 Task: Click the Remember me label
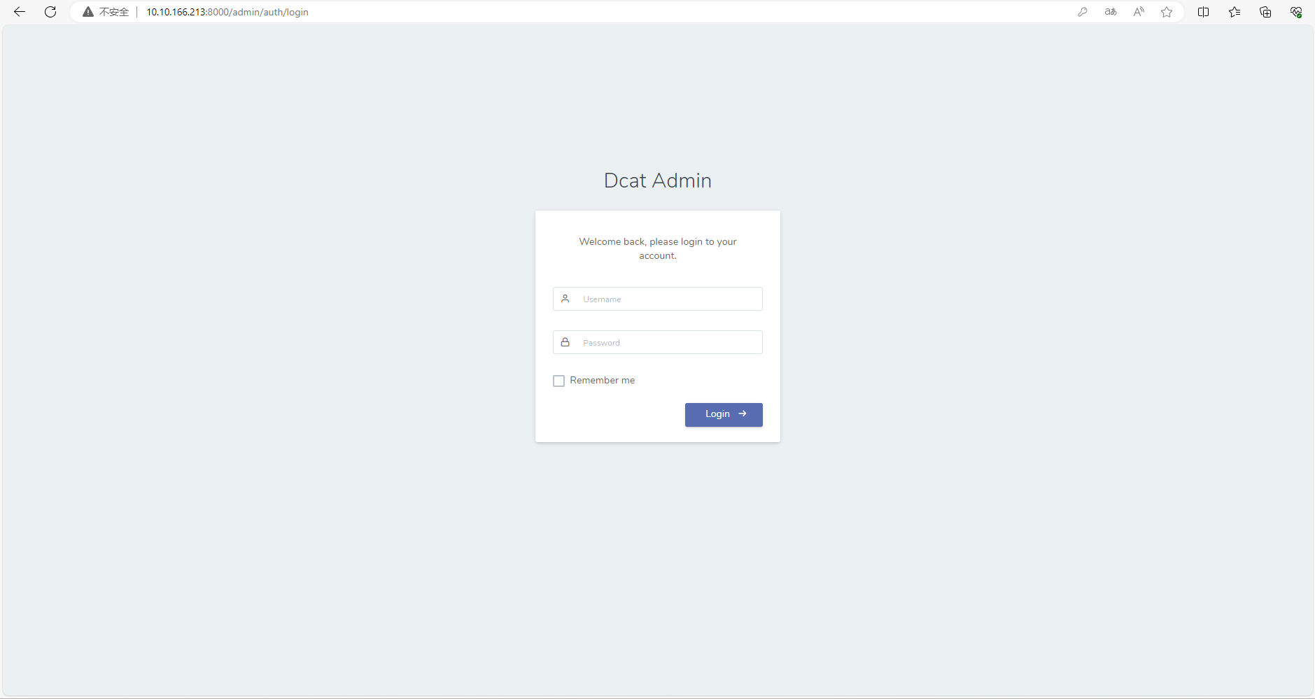[603, 380]
